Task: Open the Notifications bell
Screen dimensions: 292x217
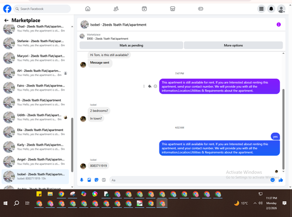Action: [271, 9]
